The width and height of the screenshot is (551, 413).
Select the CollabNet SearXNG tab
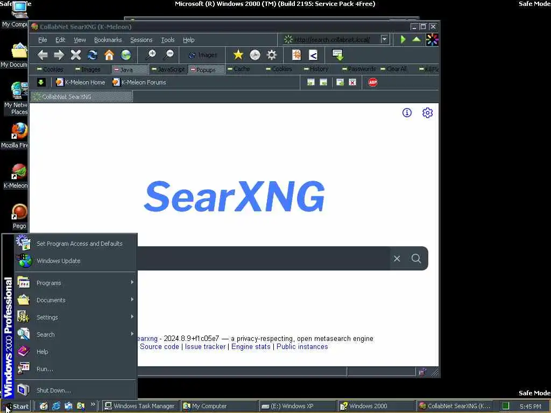[82, 97]
